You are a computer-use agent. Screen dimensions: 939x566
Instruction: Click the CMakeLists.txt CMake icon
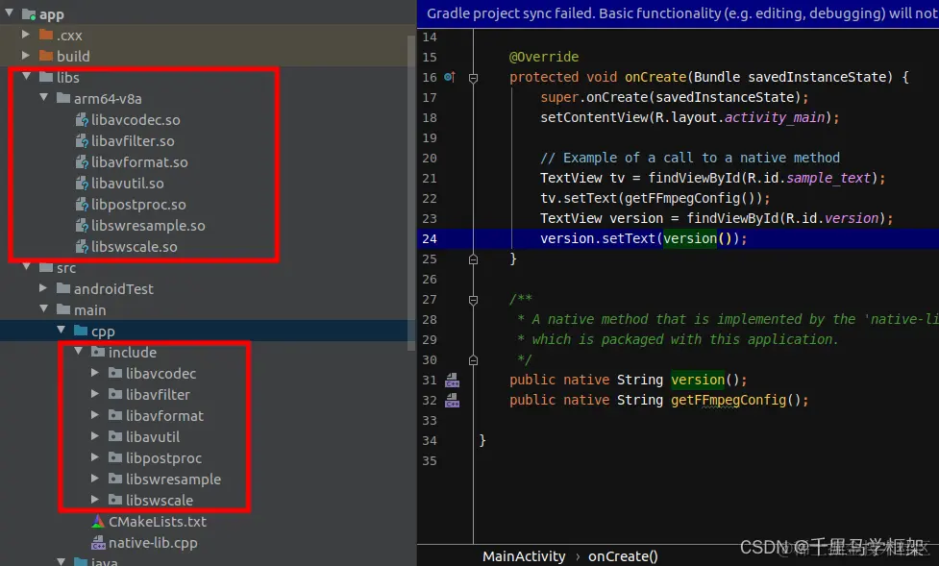pyautogui.click(x=98, y=521)
